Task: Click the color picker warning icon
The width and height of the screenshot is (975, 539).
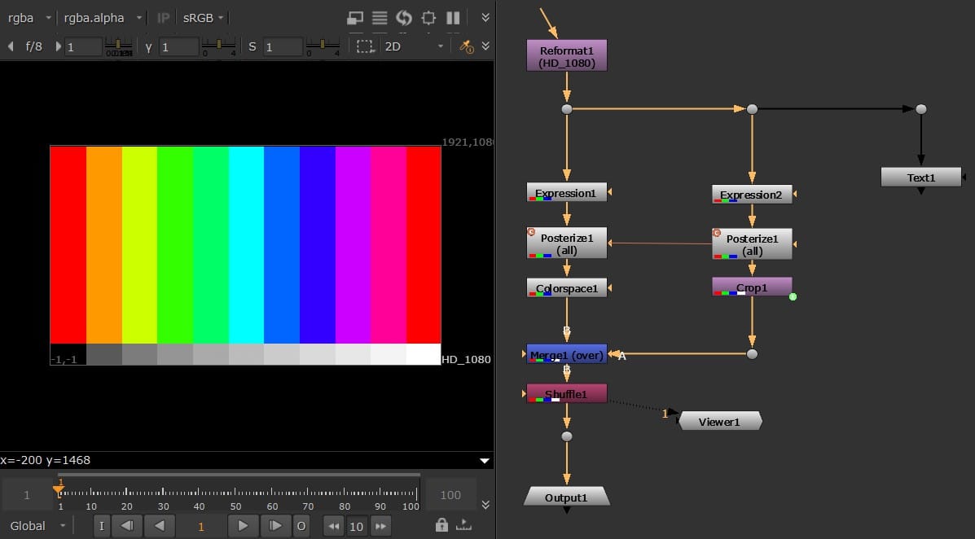Action: point(467,46)
